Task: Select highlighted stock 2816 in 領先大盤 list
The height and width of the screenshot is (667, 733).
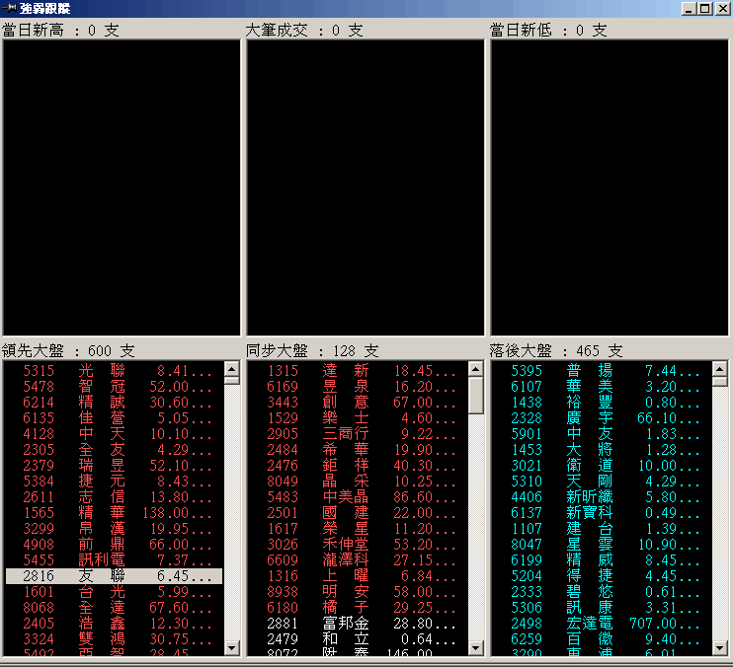Action: tap(114, 575)
